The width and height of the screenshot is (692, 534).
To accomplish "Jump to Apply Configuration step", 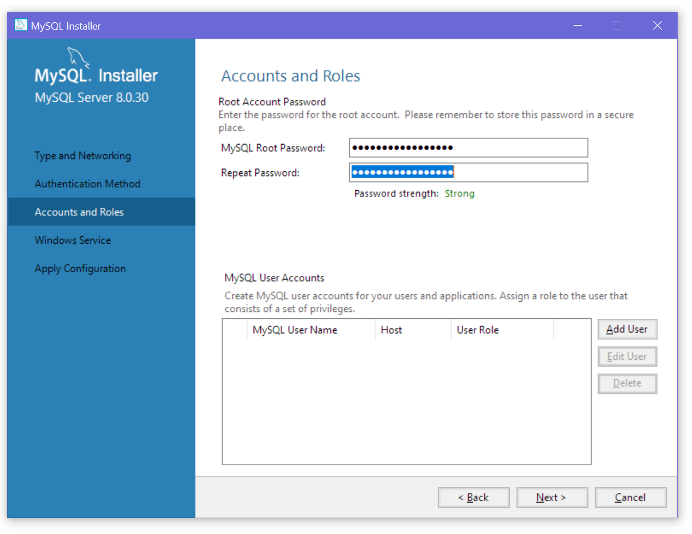I will coord(80,269).
